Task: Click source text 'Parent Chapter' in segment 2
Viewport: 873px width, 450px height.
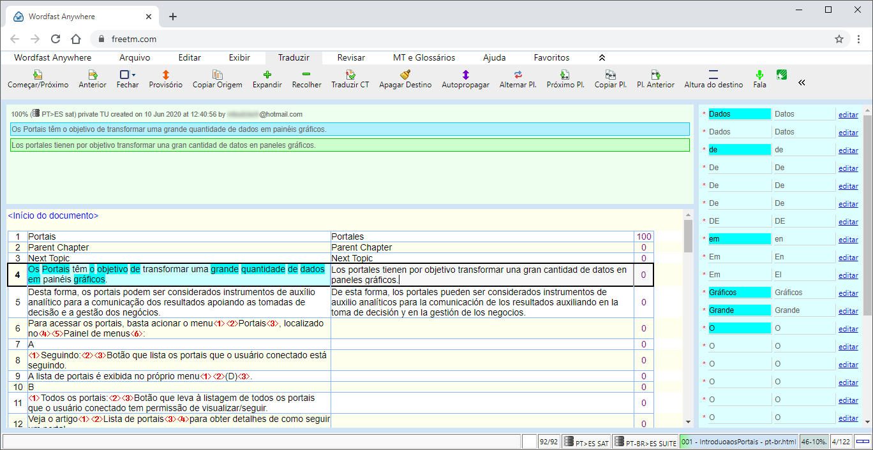Action: coord(59,247)
